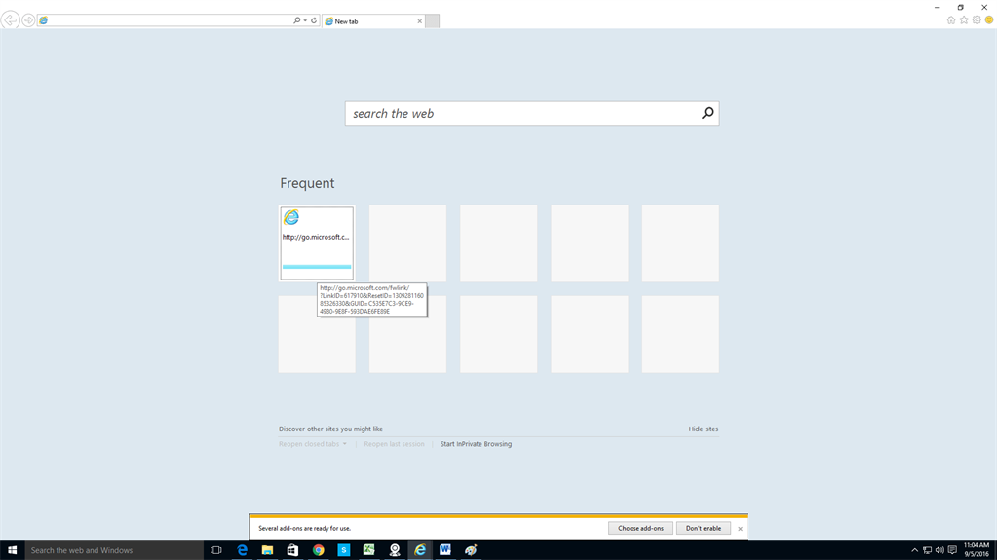Viewport: 997px width, 560px height.
Task: Open File Explorer from the taskbar
Action: click(x=267, y=550)
